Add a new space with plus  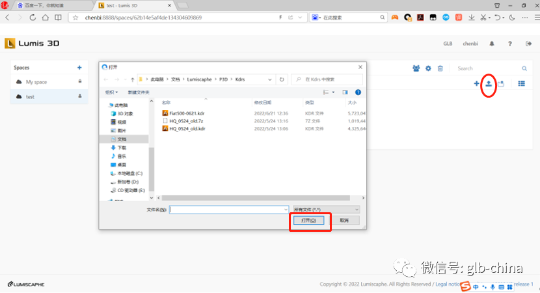coord(79,68)
